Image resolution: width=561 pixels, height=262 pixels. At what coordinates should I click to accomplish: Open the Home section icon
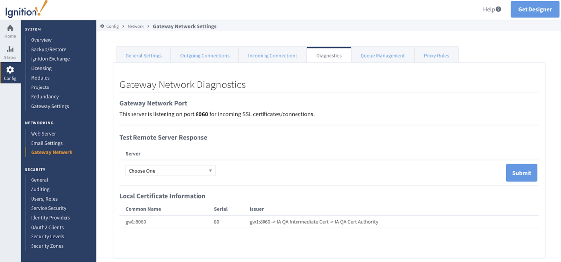[10, 28]
